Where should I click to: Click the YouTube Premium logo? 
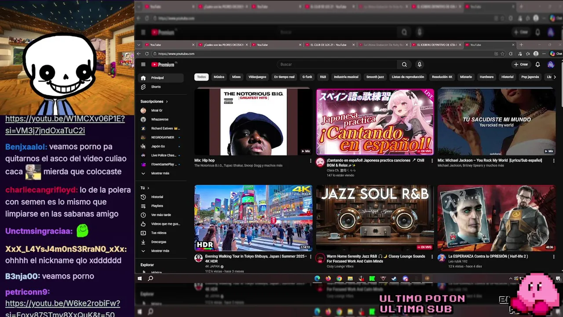pos(164,64)
